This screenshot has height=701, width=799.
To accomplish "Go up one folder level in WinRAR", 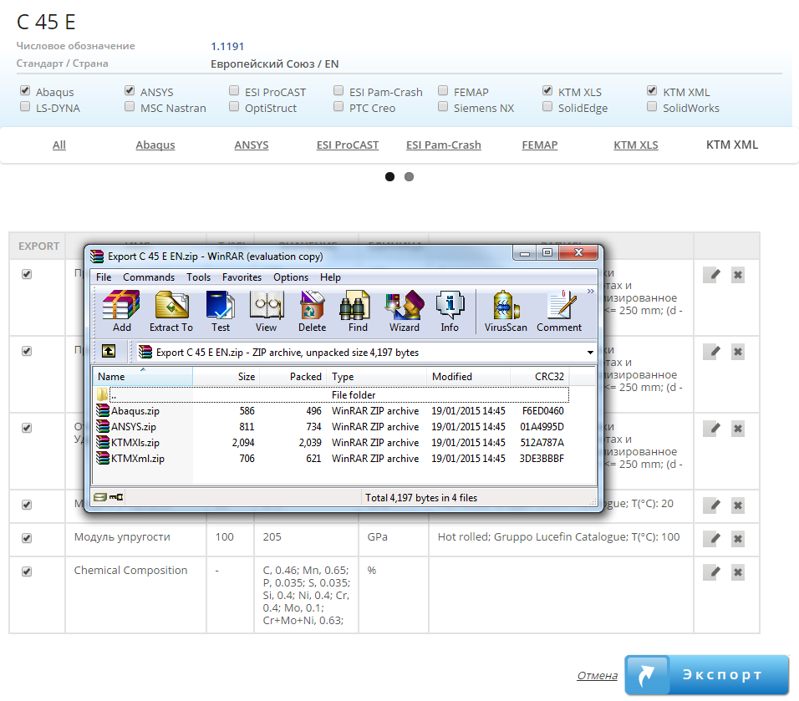I will (x=109, y=352).
